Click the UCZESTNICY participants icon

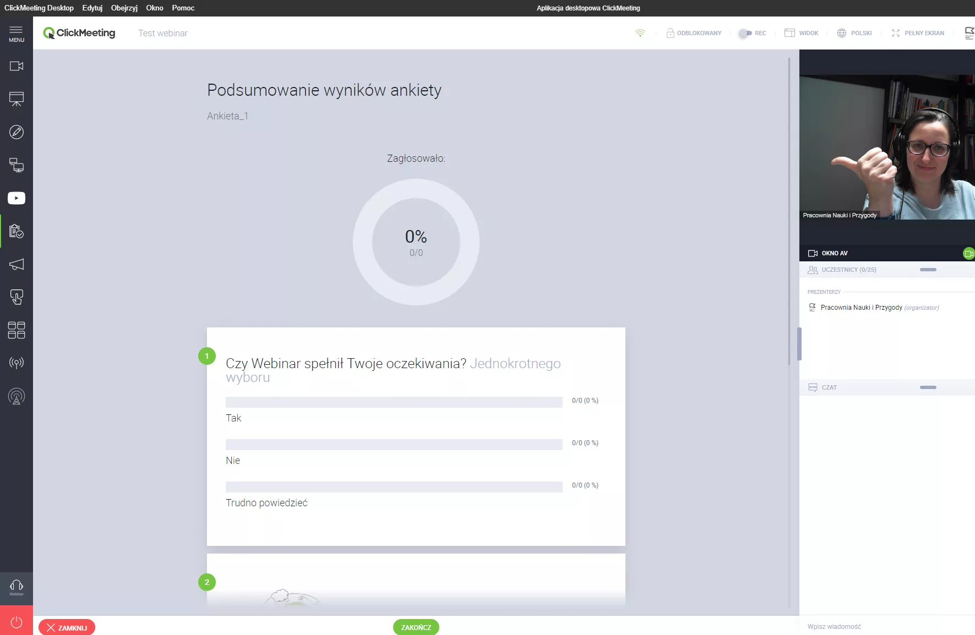click(813, 270)
